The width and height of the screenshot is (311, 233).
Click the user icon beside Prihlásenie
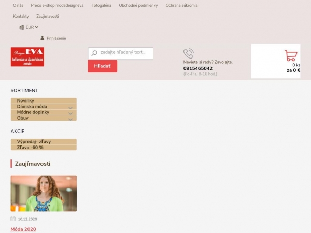pyautogui.click(x=43, y=38)
